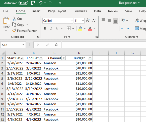Viewport: 146px width, 122px height.
Task: Open the File menu
Action: tap(6, 11)
